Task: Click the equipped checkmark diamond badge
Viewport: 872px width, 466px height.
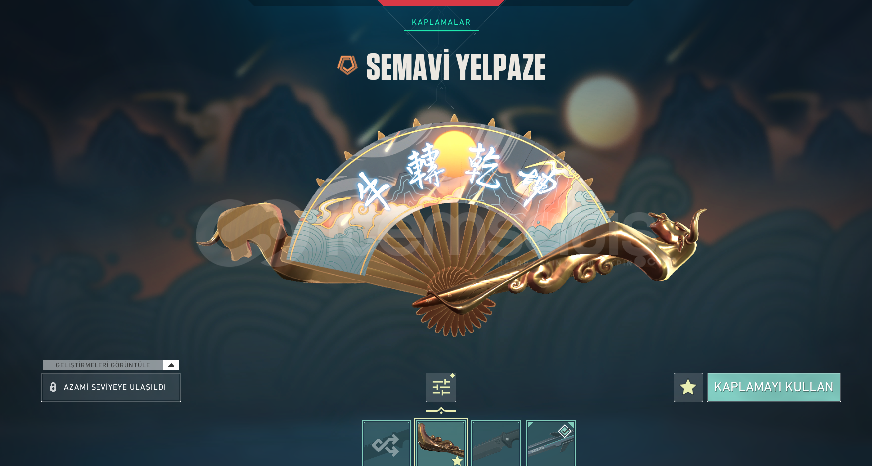Action: click(565, 431)
